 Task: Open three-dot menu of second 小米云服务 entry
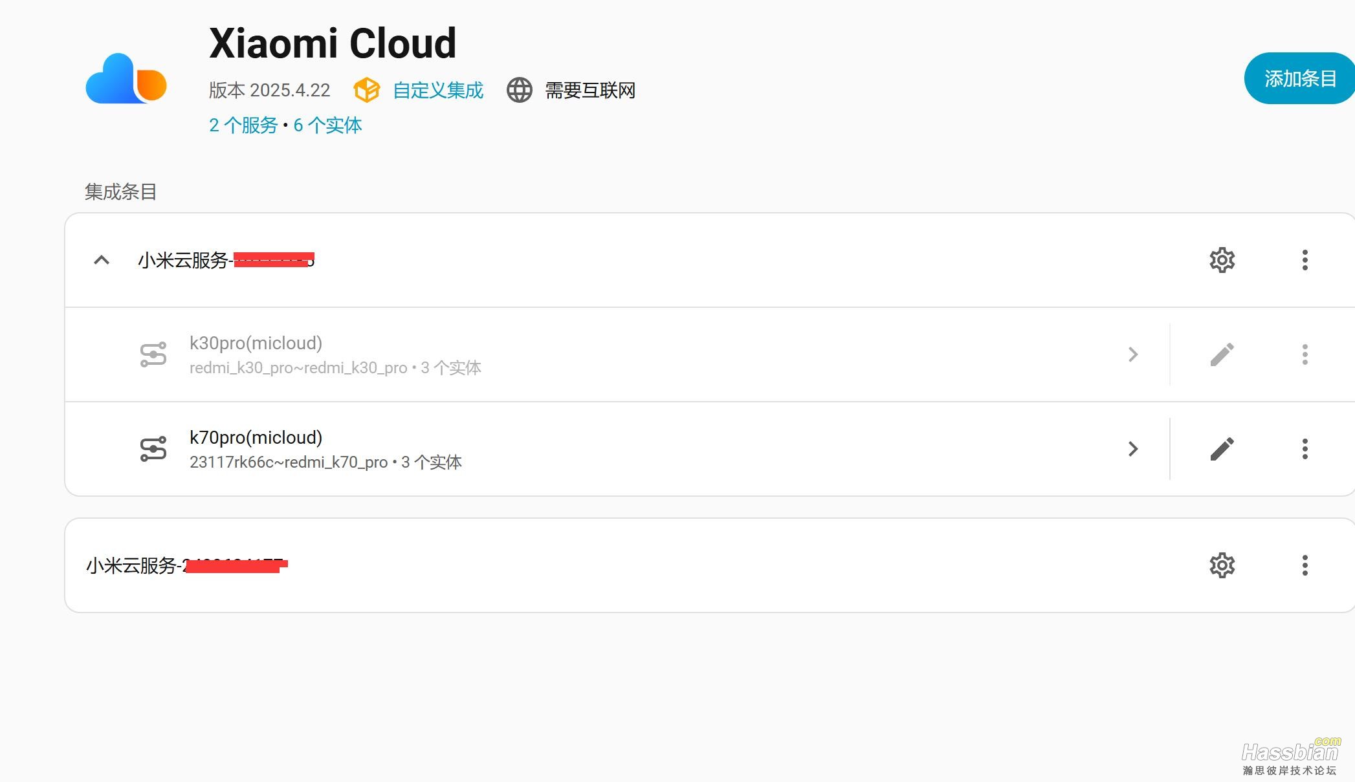pyautogui.click(x=1305, y=565)
